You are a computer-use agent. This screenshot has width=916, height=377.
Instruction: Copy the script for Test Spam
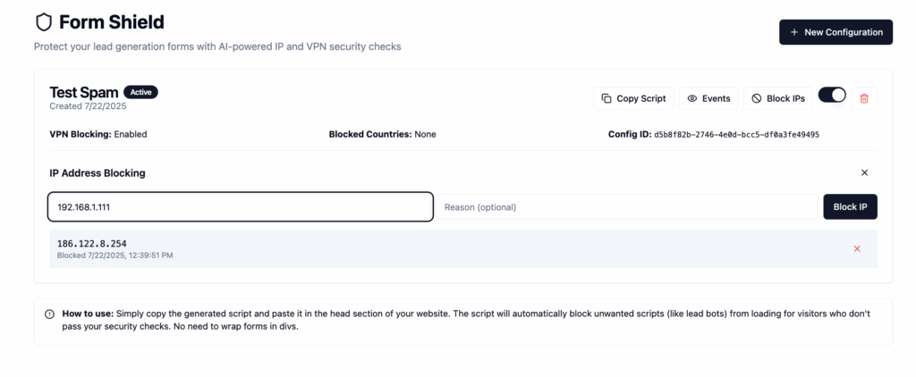click(633, 98)
